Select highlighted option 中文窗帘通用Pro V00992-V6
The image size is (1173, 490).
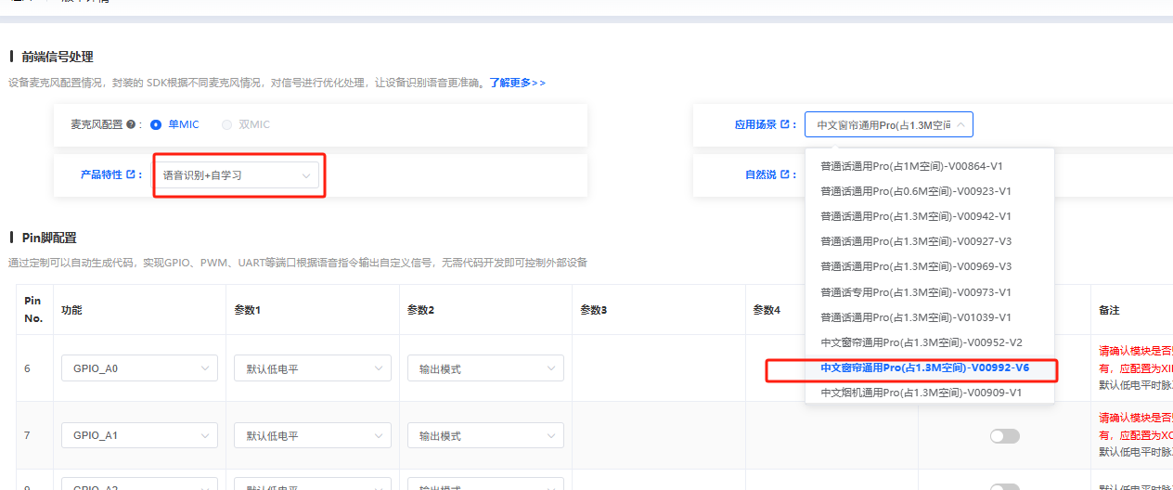point(930,367)
